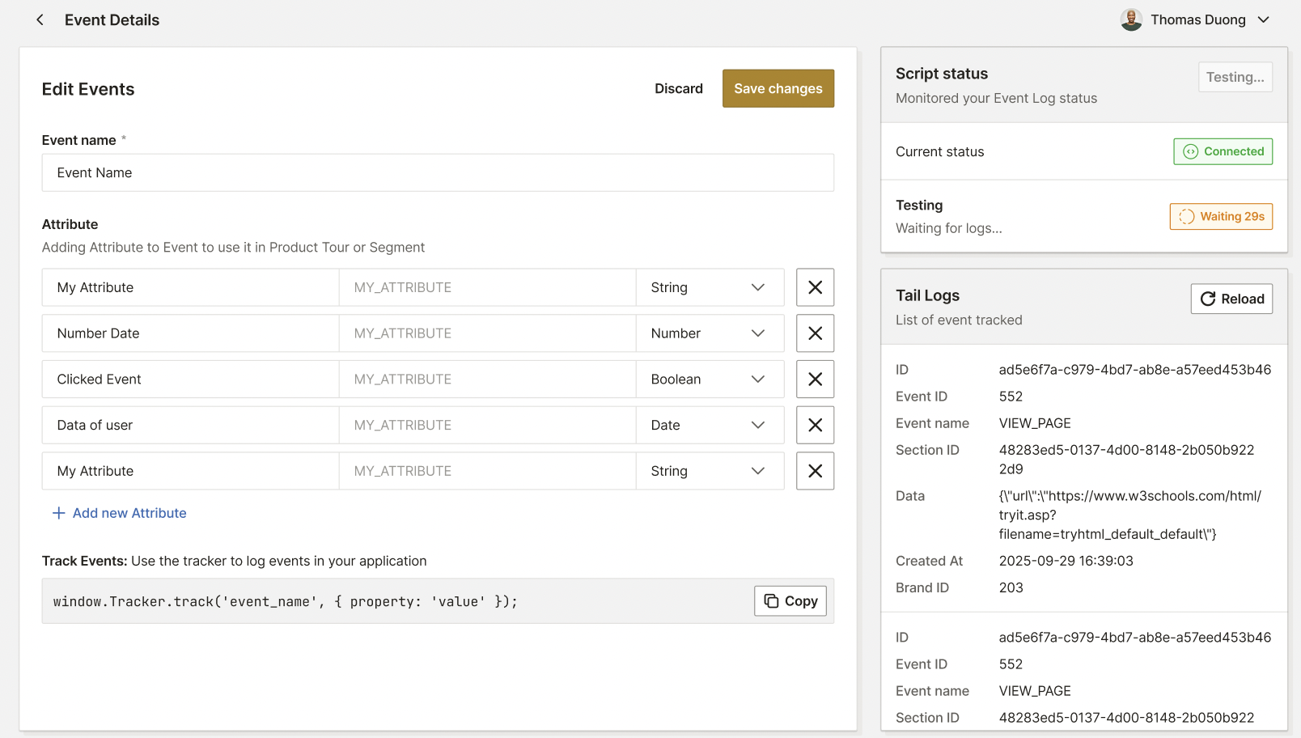Screen dimensions: 1301x738
Task: Click the plus icon to add attribute
Action: click(x=57, y=512)
